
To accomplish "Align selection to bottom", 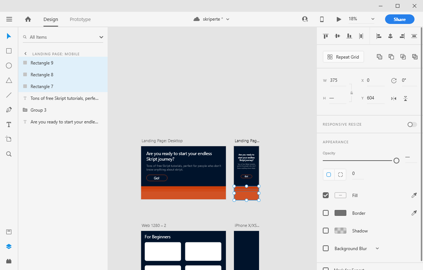I will coord(349,36).
